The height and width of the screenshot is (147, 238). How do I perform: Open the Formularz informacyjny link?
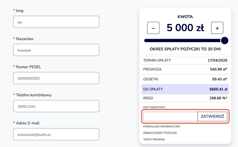(x=162, y=126)
